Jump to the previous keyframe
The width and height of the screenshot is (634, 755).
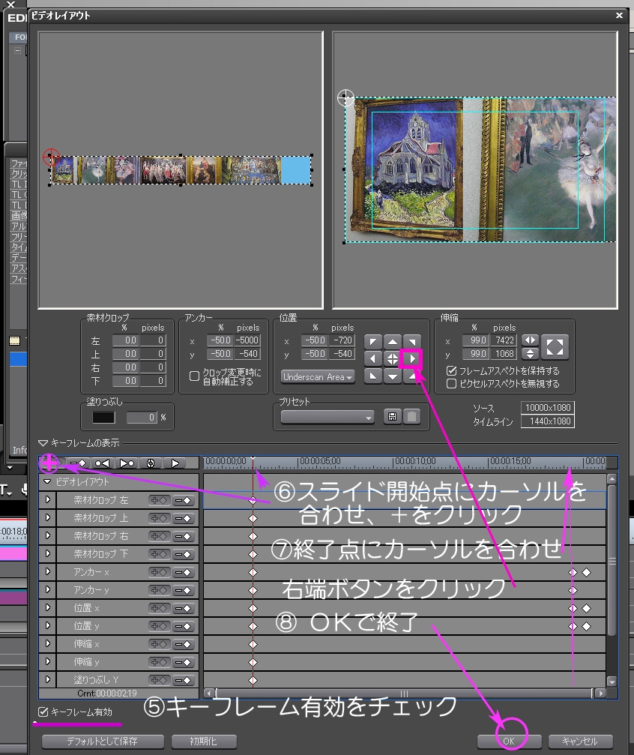click(x=102, y=463)
